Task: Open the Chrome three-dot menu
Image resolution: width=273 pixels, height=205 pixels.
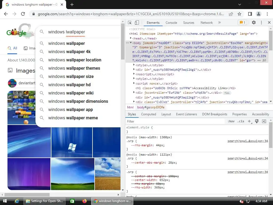Action: [x=267, y=14]
